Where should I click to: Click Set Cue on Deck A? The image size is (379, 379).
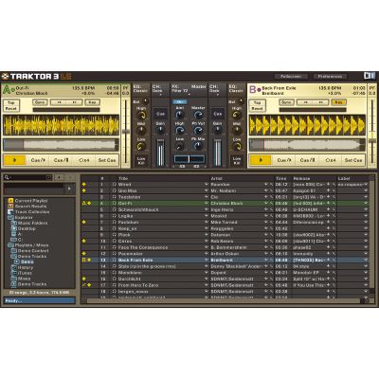(107, 160)
